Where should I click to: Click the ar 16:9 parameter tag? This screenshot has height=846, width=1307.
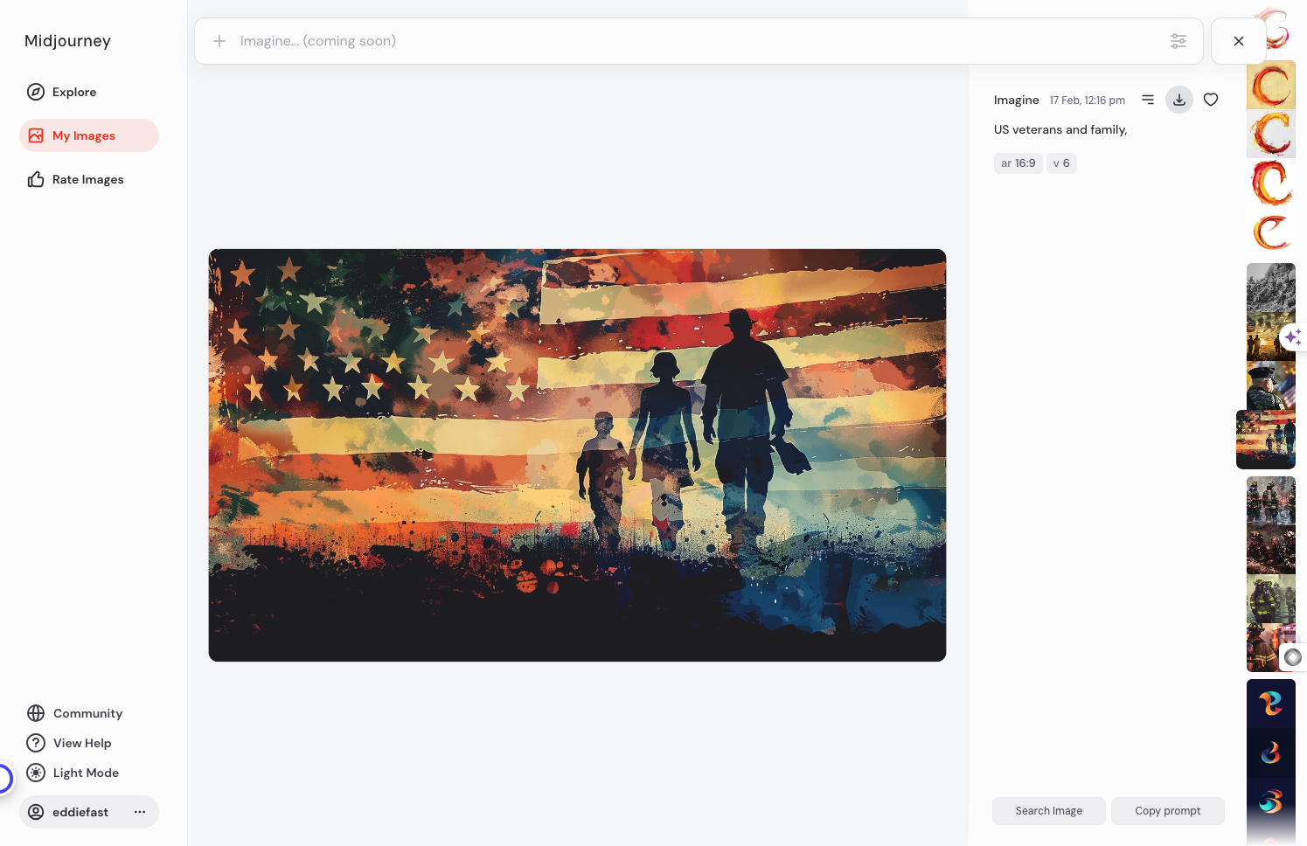click(1018, 163)
